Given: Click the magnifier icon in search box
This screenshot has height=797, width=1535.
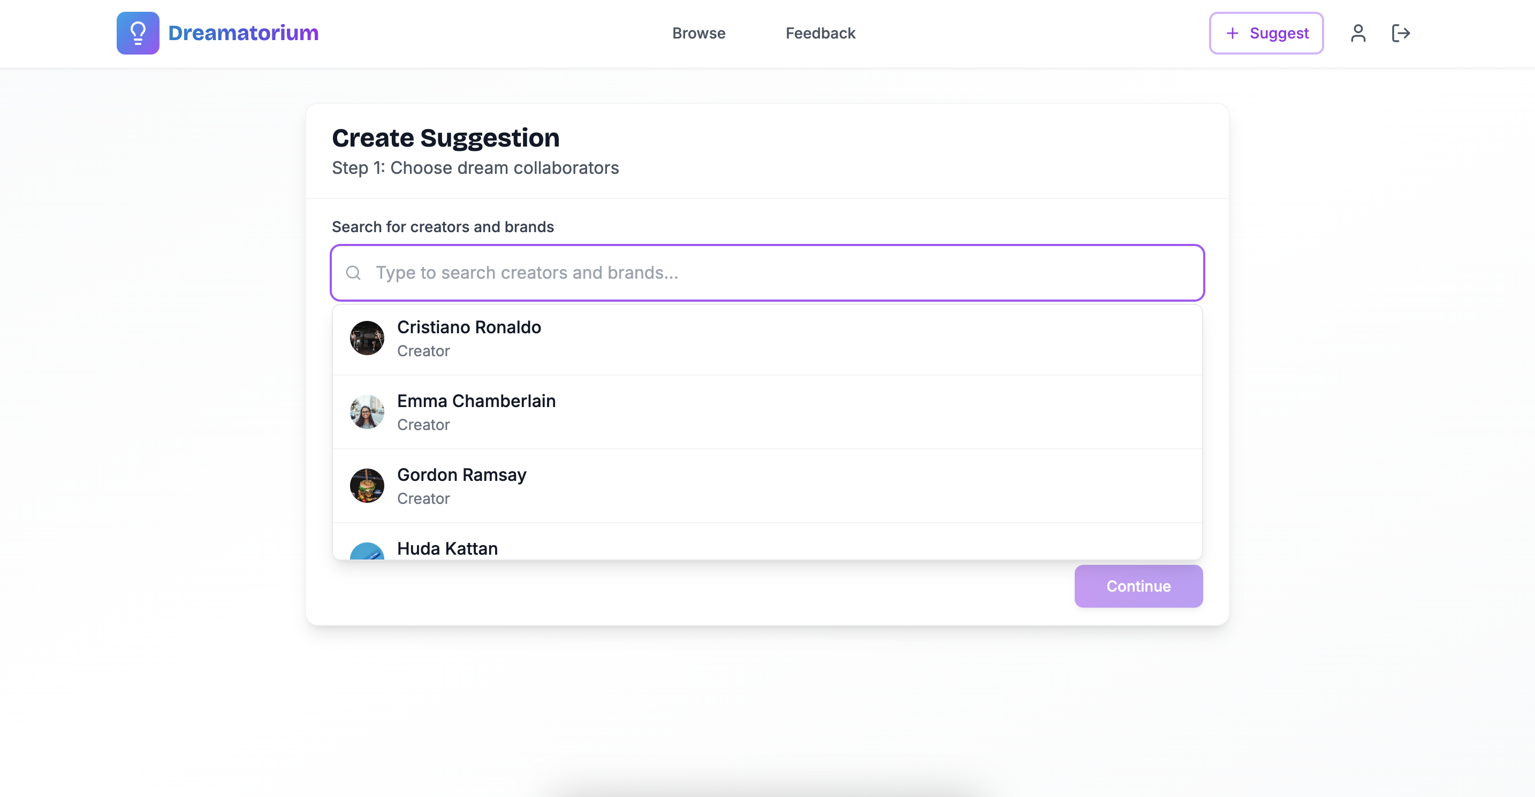Looking at the screenshot, I should click(353, 273).
